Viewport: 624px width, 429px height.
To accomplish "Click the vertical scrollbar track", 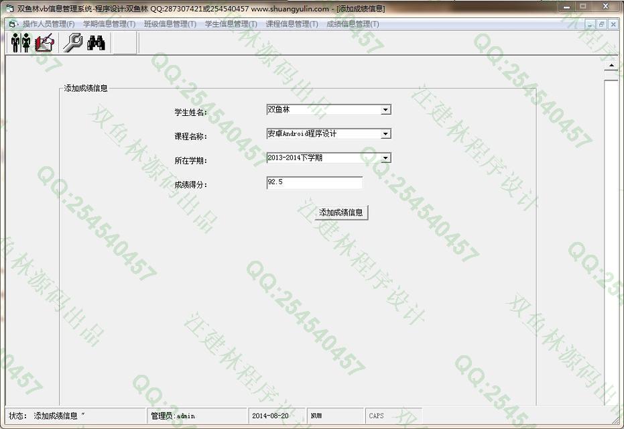I will (611, 243).
